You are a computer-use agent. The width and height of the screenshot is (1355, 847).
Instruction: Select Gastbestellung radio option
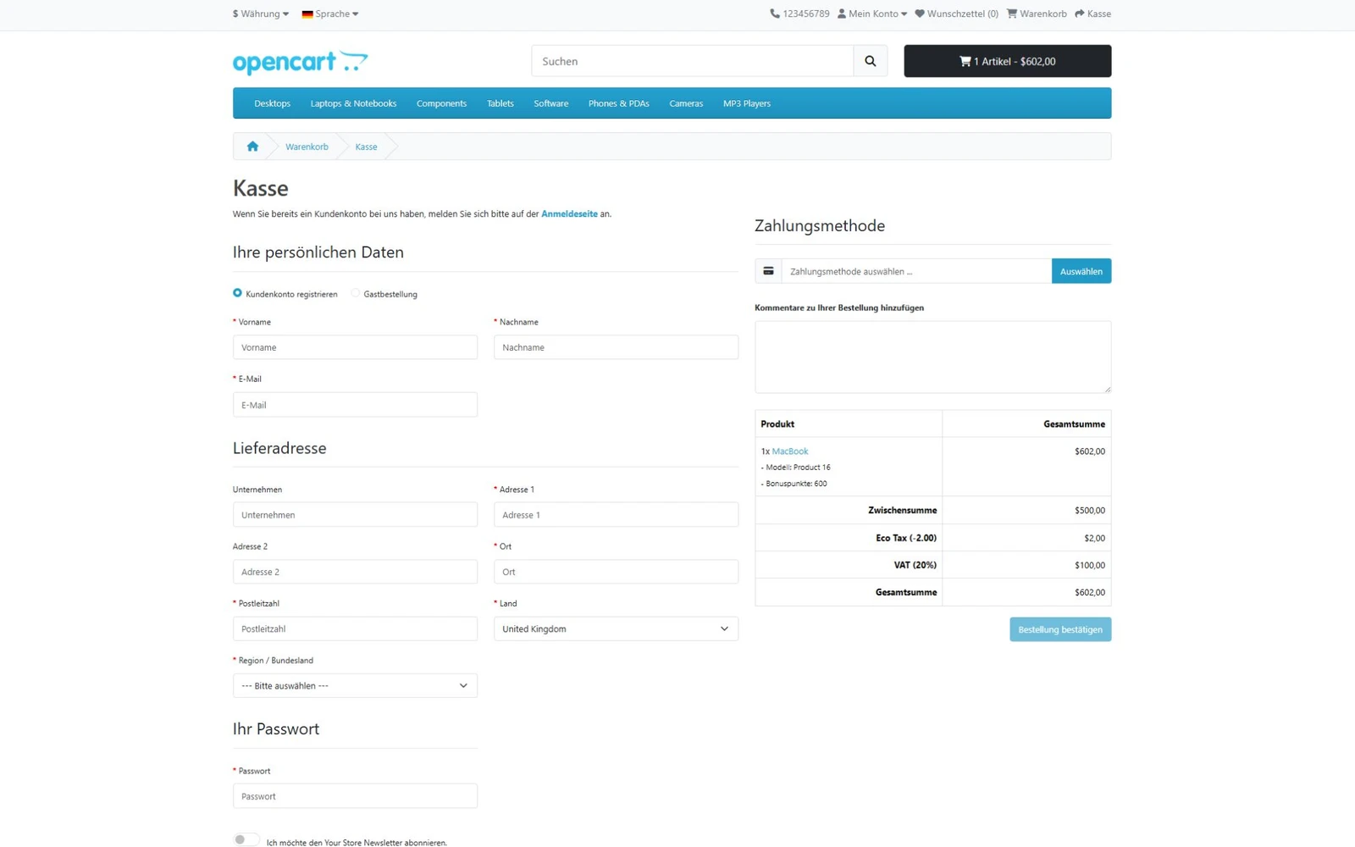tap(355, 293)
